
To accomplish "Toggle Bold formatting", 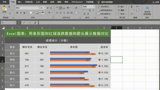I will coord(17,13).
